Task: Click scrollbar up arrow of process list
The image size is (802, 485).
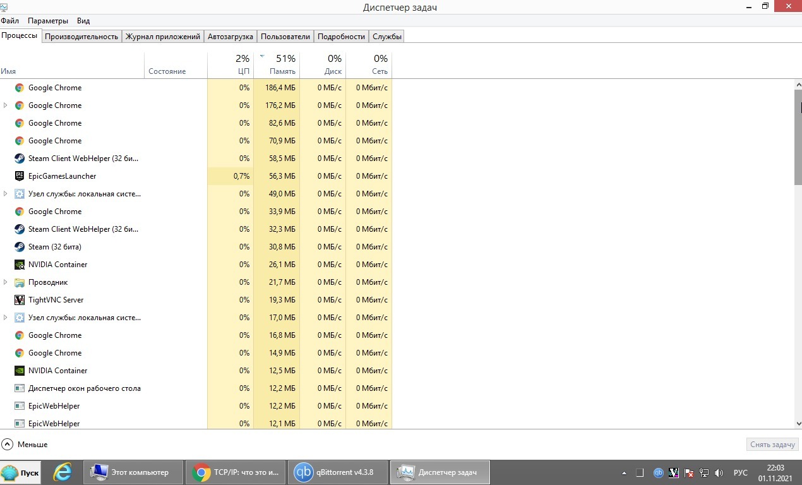Action: pos(798,84)
